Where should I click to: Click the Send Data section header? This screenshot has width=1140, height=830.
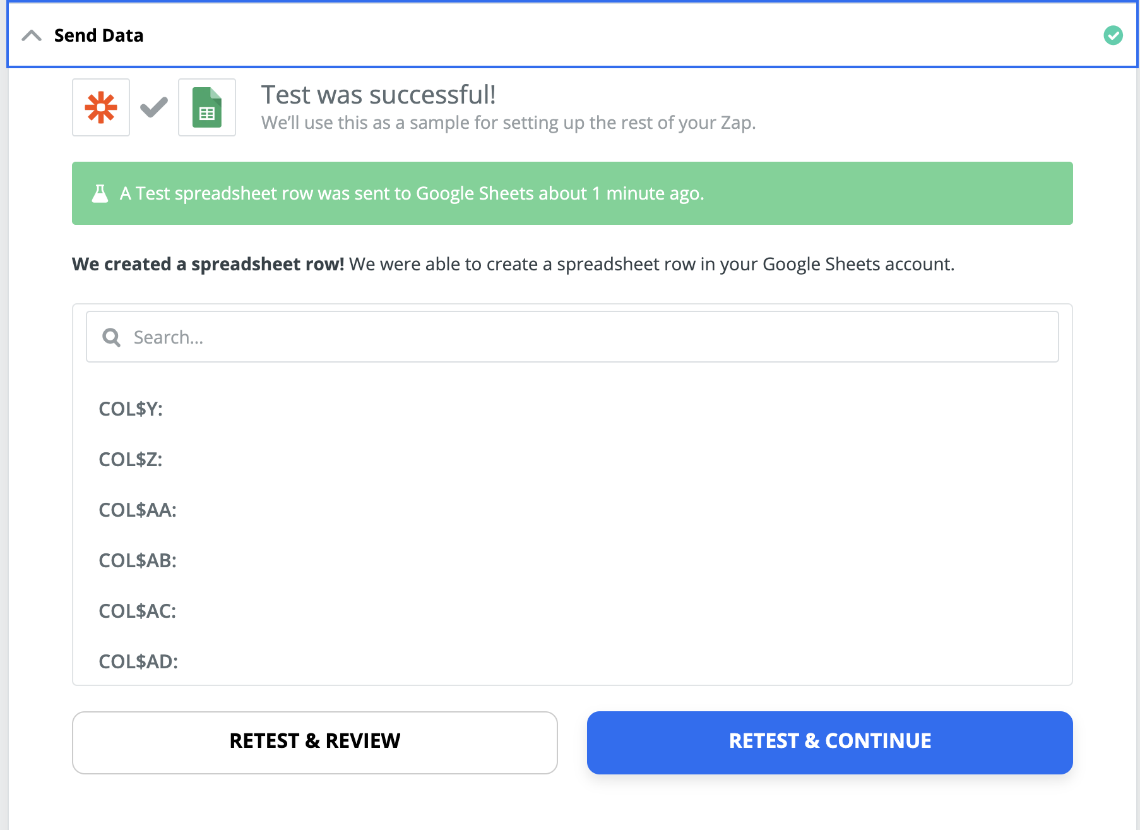click(x=572, y=35)
